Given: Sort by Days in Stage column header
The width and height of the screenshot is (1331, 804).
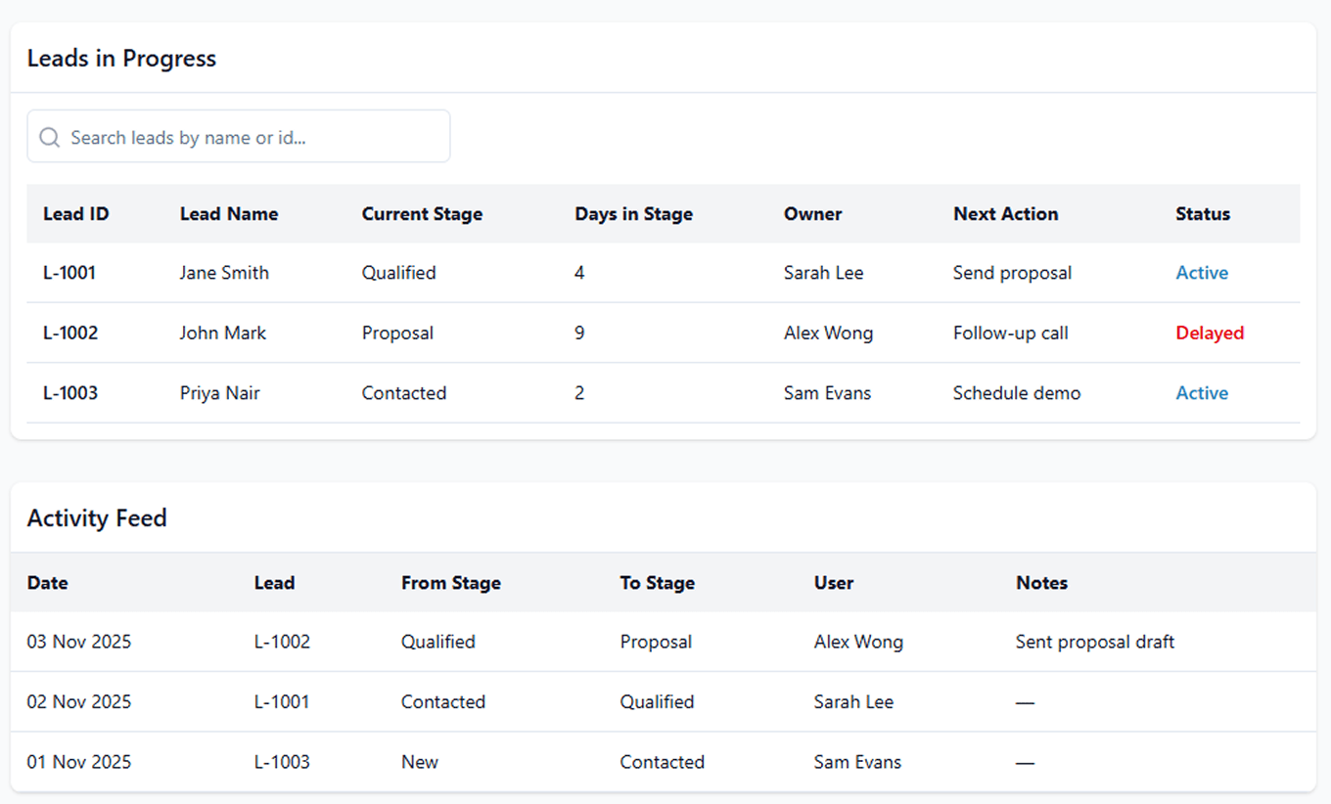Looking at the screenshot, I should (x=633, y=214).
